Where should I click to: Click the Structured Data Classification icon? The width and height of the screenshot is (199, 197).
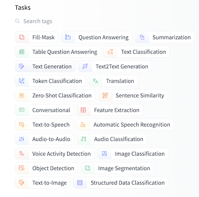point(80,183)
